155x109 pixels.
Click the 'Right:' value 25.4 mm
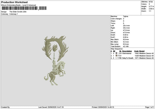[x=126, y=28]
